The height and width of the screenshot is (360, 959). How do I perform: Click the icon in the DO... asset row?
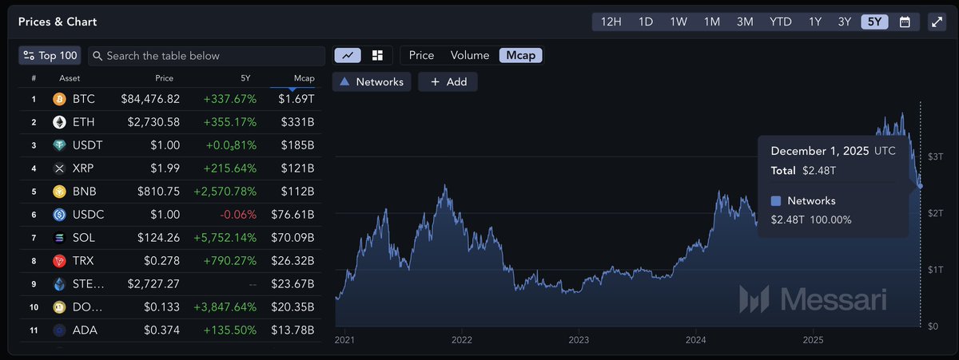point(58,307)
